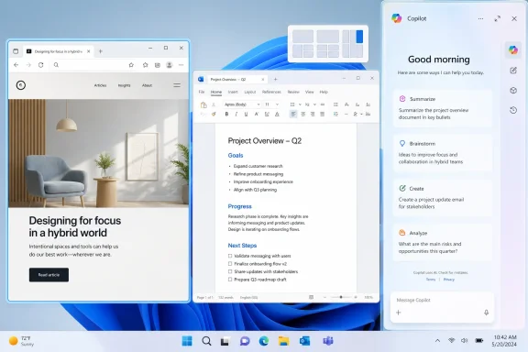Viewport: 528px width, 352px height.
Task: Check 'Share updates with stakeholders' checkbox
Action: (230, 271)
